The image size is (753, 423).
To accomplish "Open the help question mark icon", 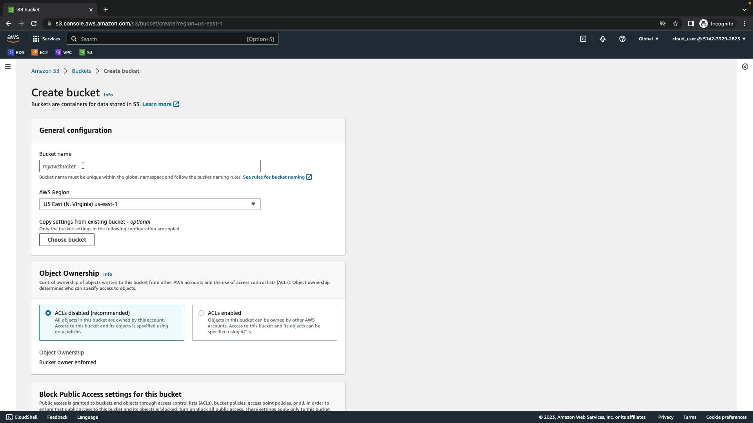I will [x=622, y=39].
